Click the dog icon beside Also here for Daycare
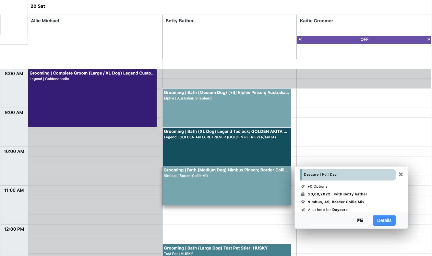This screenshot has height=256, width=432. [303, 210]
